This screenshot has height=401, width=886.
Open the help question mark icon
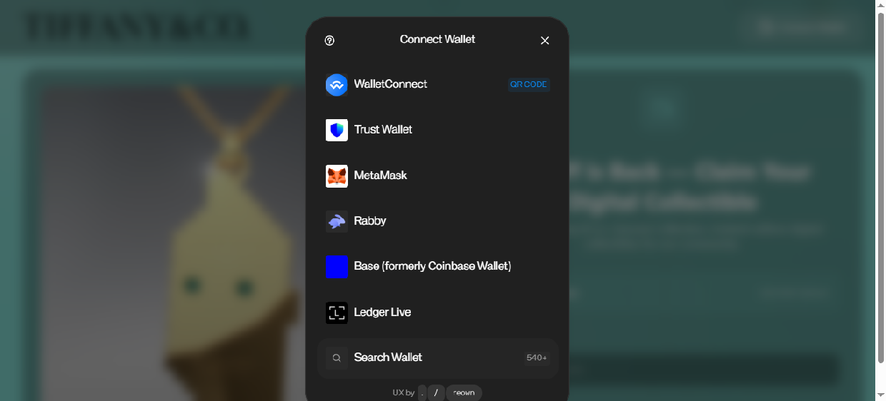(329, 41)
